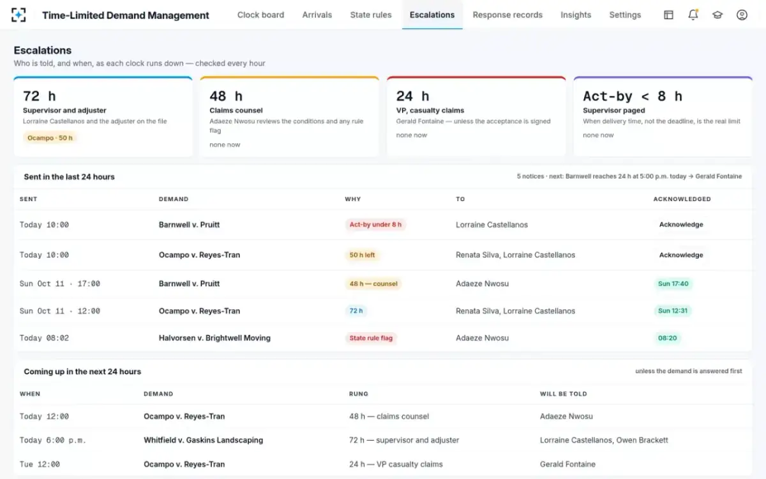Switch to the Arrivals tab

click(x=317, y=15)
